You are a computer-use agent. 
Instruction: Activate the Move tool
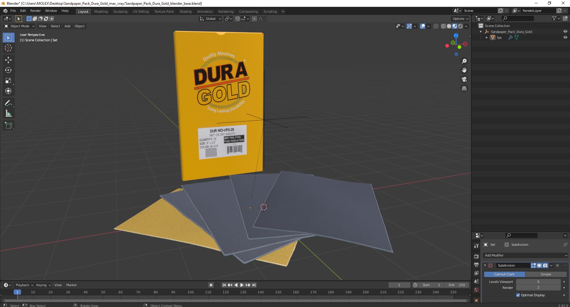(8, 60)
